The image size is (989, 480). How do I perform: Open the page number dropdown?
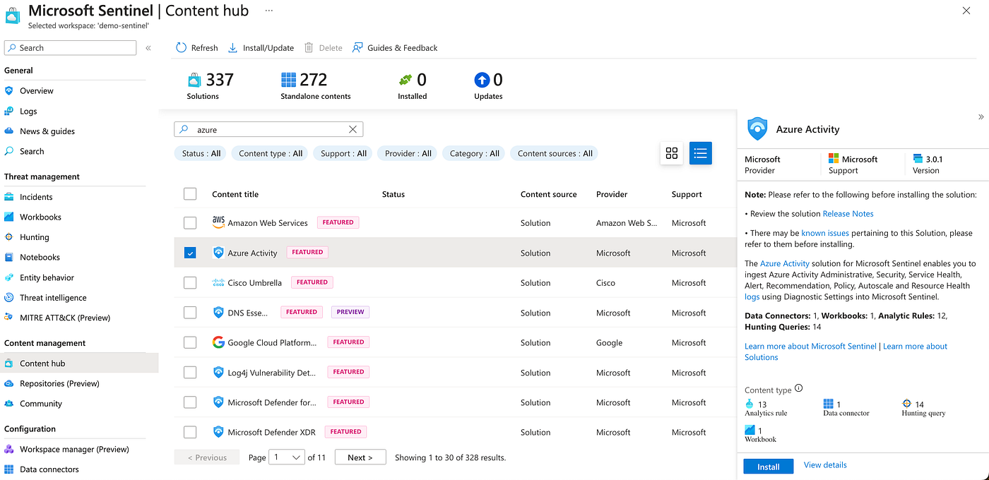pos(287,457)
